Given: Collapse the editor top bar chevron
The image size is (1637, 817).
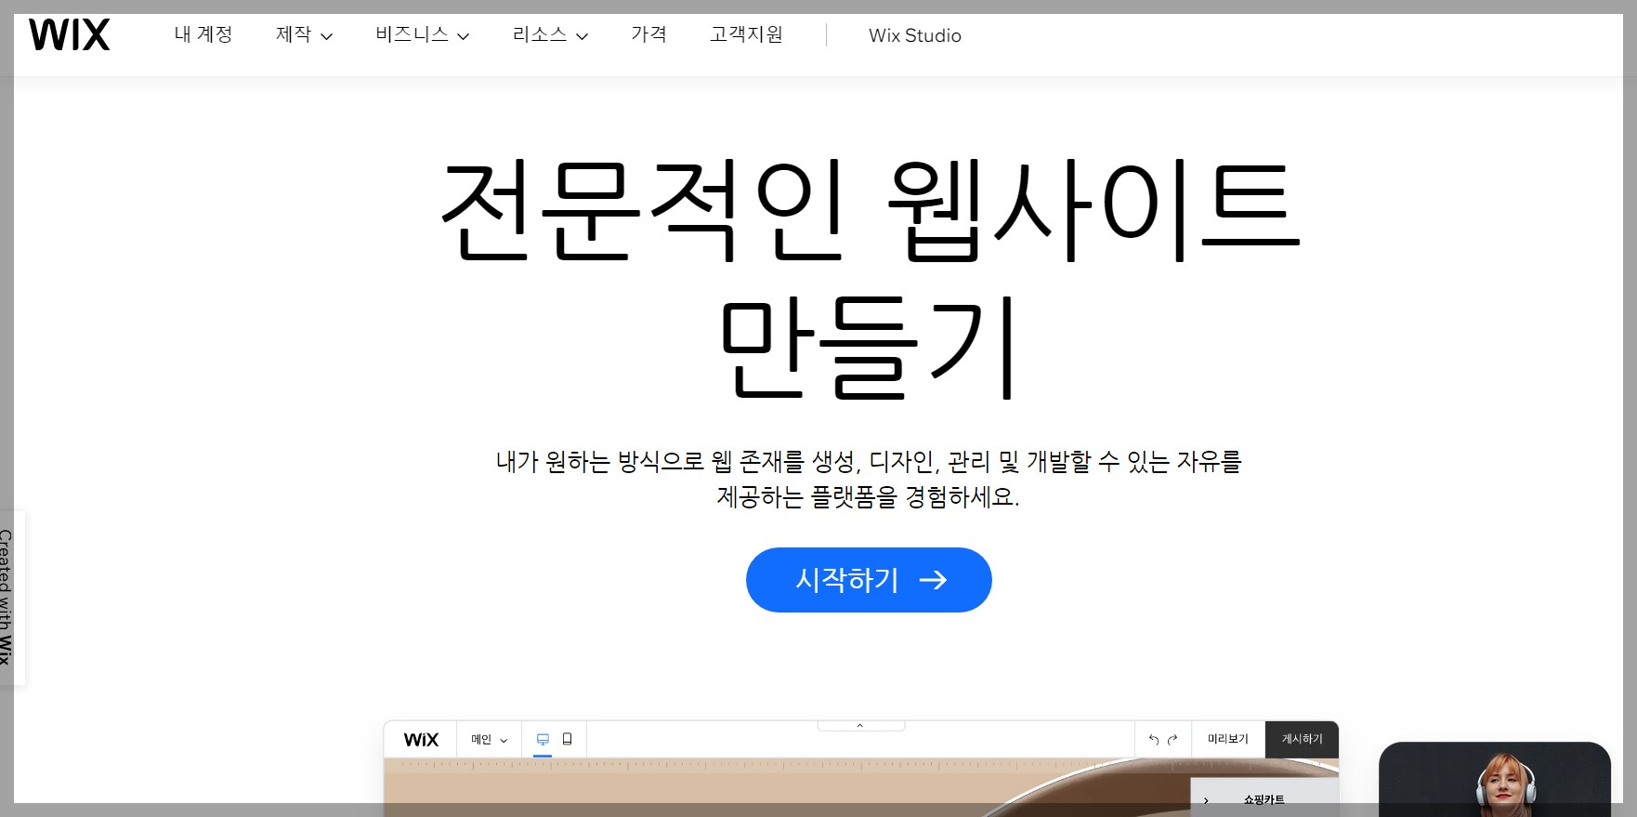Looking at the screenshot, I should tap(860, 725).
